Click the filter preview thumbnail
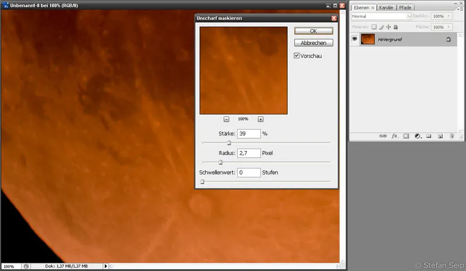The height and width of the screenshot is (271, 466). pyautogui.click(x=243, y=70)
